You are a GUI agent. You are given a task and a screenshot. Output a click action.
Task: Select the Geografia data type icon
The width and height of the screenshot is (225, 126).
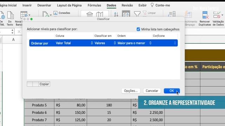[x=99, y=14]
